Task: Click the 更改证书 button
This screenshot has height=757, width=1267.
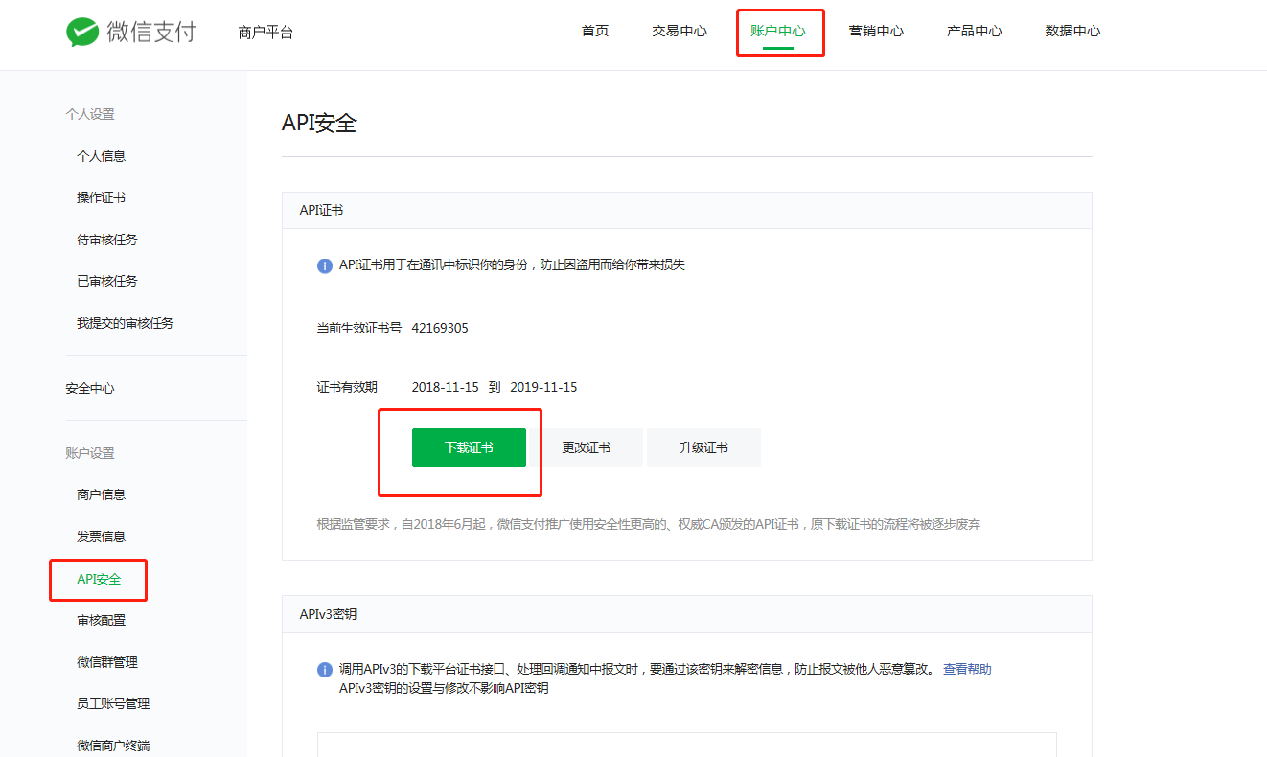Action: pos(587,447)
